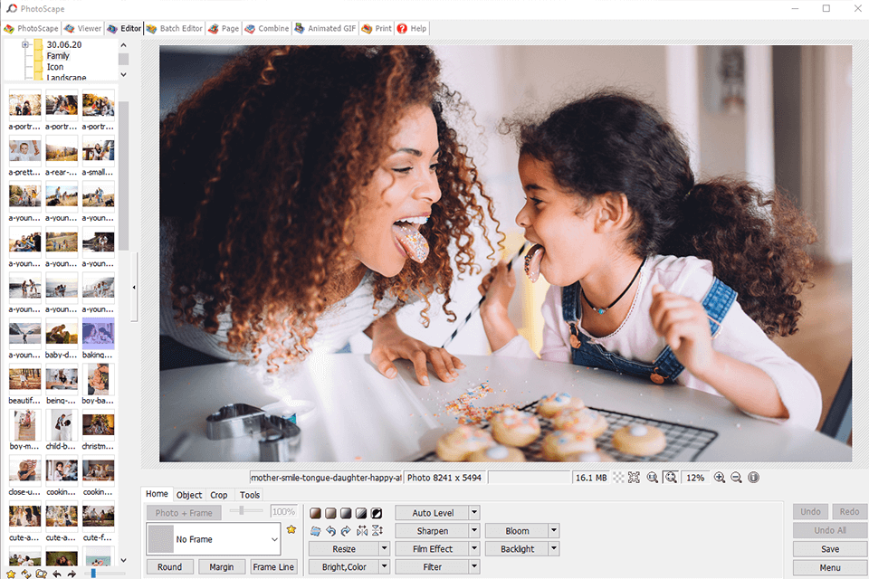Click the Margin button
869x579 pixels.
tap(222, 567)
